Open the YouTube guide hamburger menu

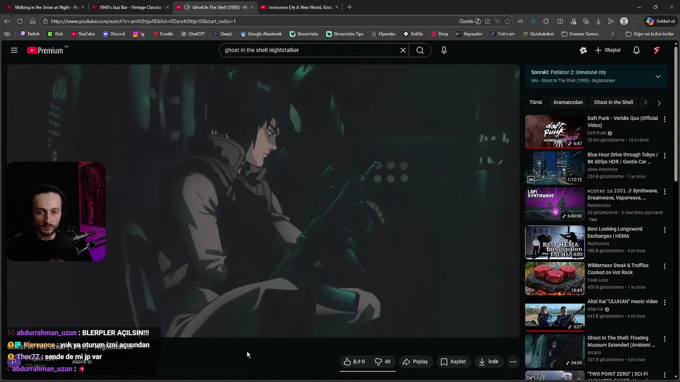pyautogui.click(x=14, y=50)
